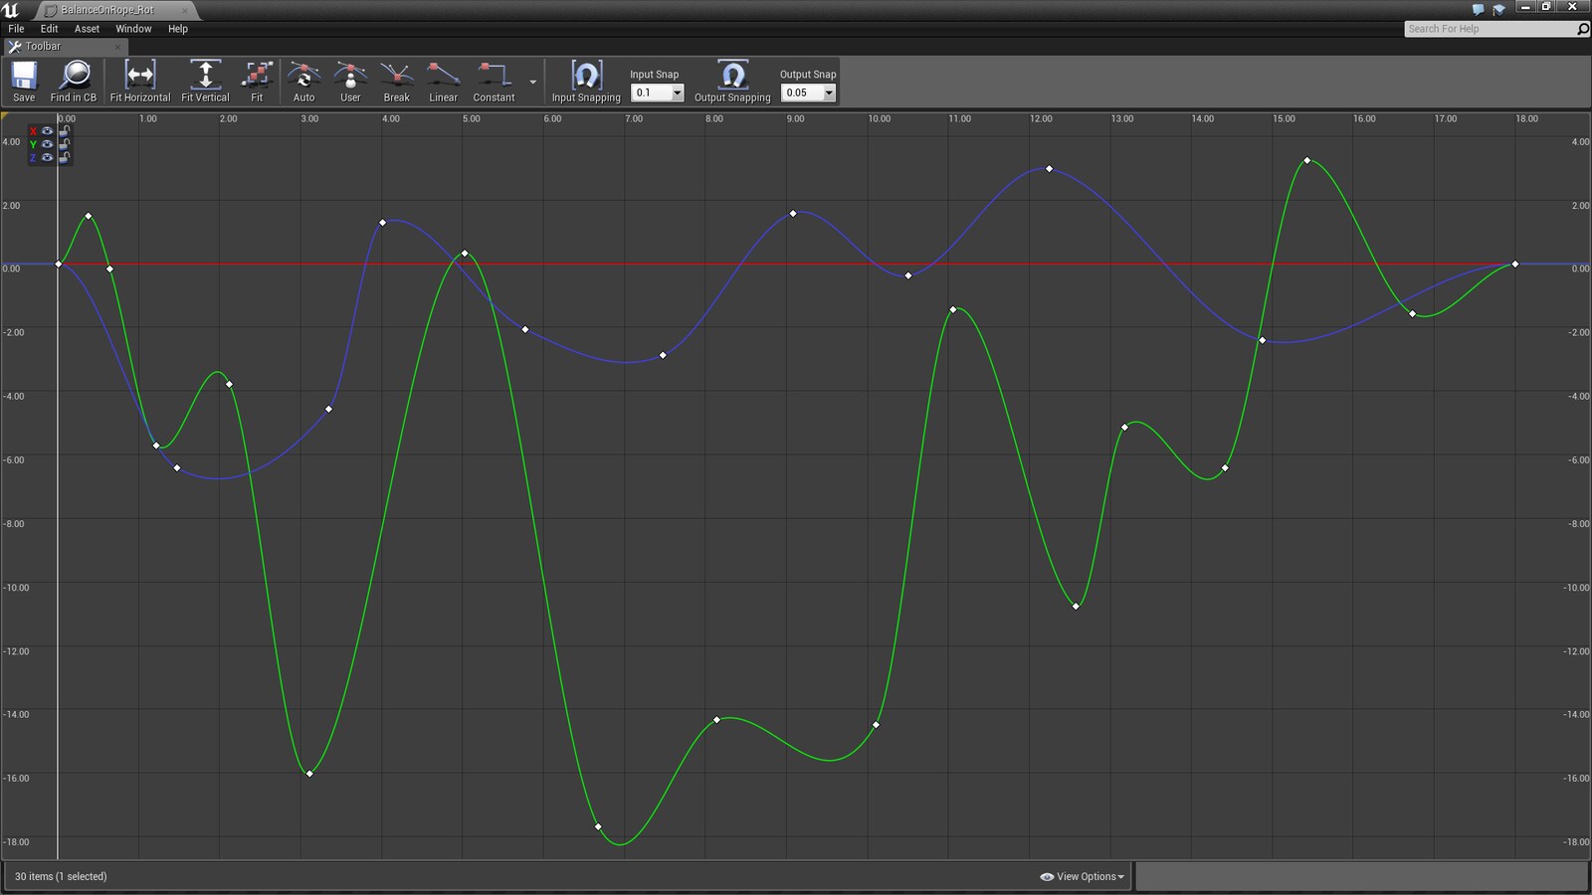Viewport: 1592px width, 895px height.
Task: Set tangent mode to Break
Action: point(396,81)
